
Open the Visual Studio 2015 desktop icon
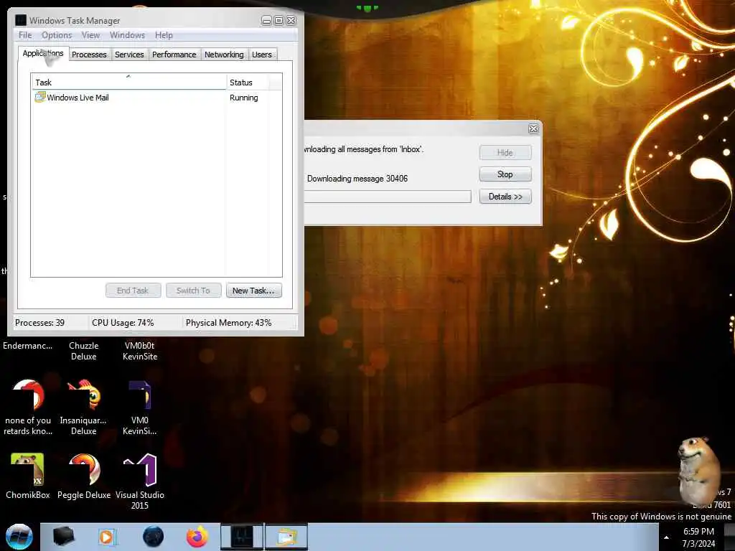click(x=140, y=481)
